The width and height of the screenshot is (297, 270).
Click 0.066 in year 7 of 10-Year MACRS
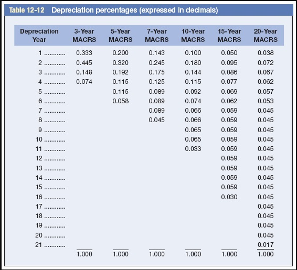pyautogui.click(x=193, y=110)
